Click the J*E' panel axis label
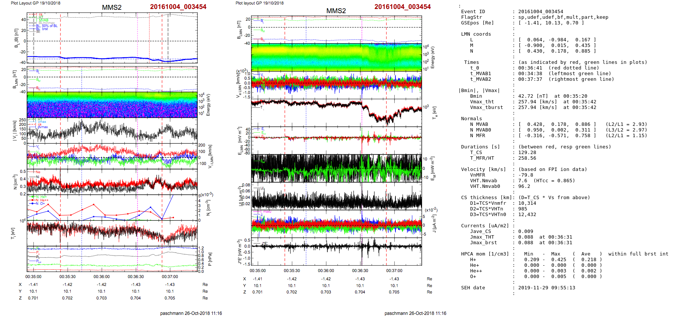This screenshot has width=678, height=316. click(x=239, y=252)
